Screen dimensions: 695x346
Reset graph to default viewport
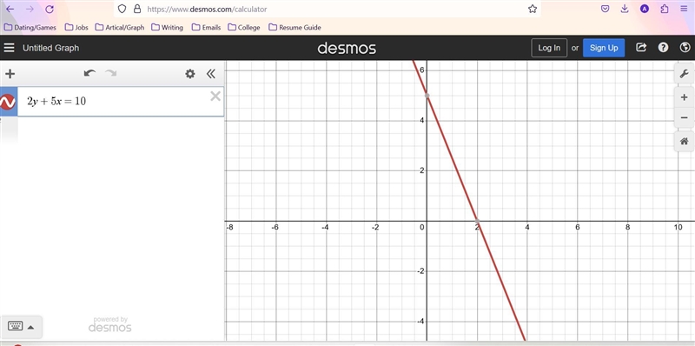click(684, 142)
